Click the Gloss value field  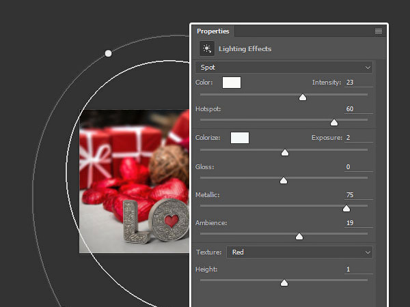[x=359, y=167]
